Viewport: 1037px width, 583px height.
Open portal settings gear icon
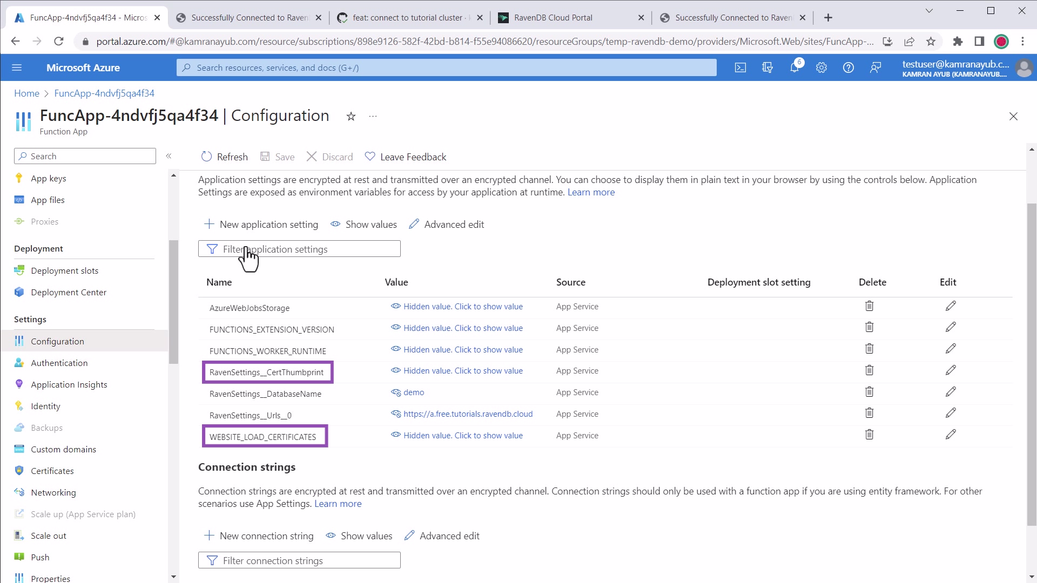tap(821, 67)
